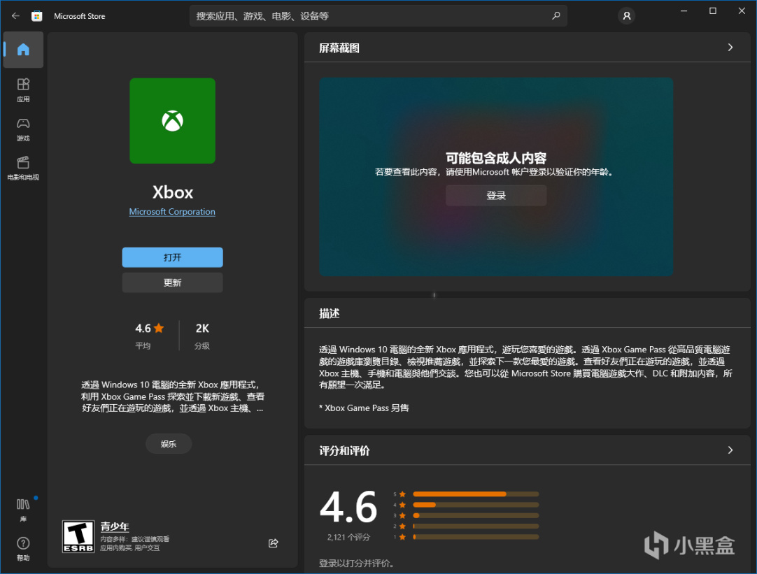Click the 应用内购买 用户交互 text

click(130, 548)
